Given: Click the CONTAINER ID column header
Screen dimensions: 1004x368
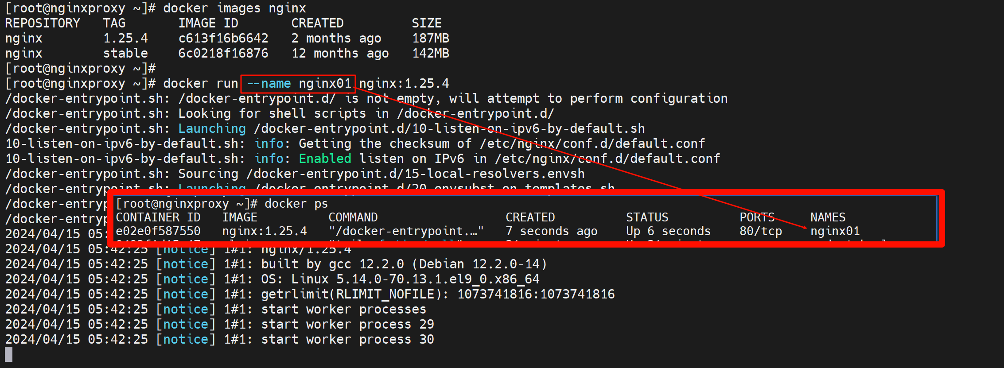Looking at the screenshot, I should pos(158,217).
